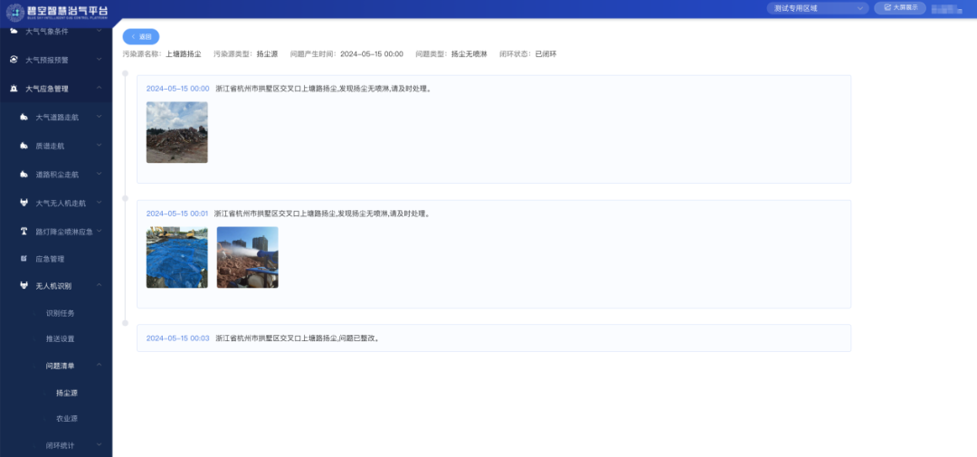Click the 路灯降尘喷淋应急 icon
Screen dimensions: 977x457
[24, 231]
